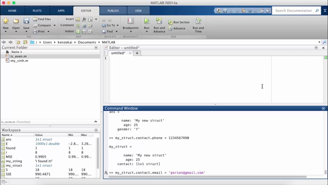This screenshot has width=328, height=185.
Task: Click the Save icon in quick access toolbar
Action: [x=225, y=11]
